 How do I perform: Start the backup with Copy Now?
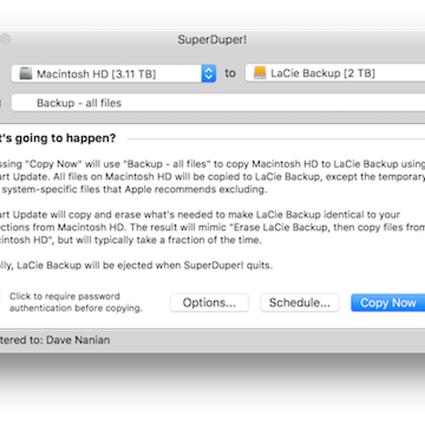click(x=388, y=303)
